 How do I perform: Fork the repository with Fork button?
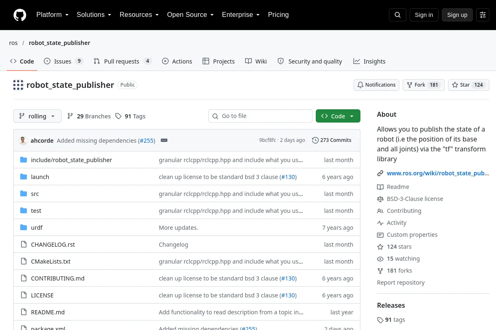click(x=423, y=85)
